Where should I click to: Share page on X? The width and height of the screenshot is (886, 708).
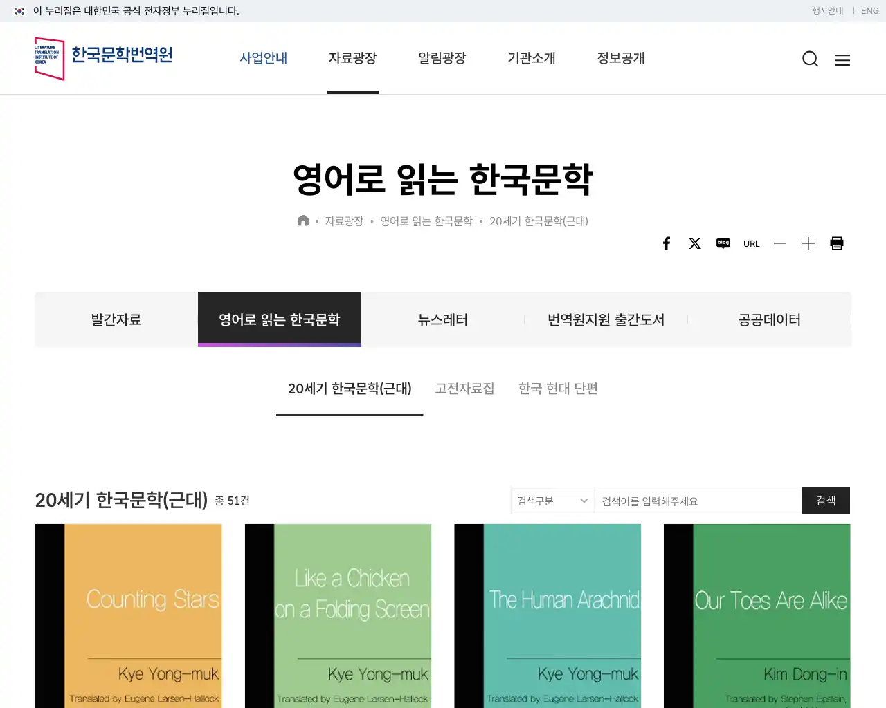click(x=695, y=243)
